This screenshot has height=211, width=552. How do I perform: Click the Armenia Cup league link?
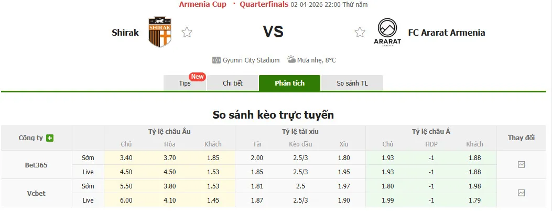(203, 5)
